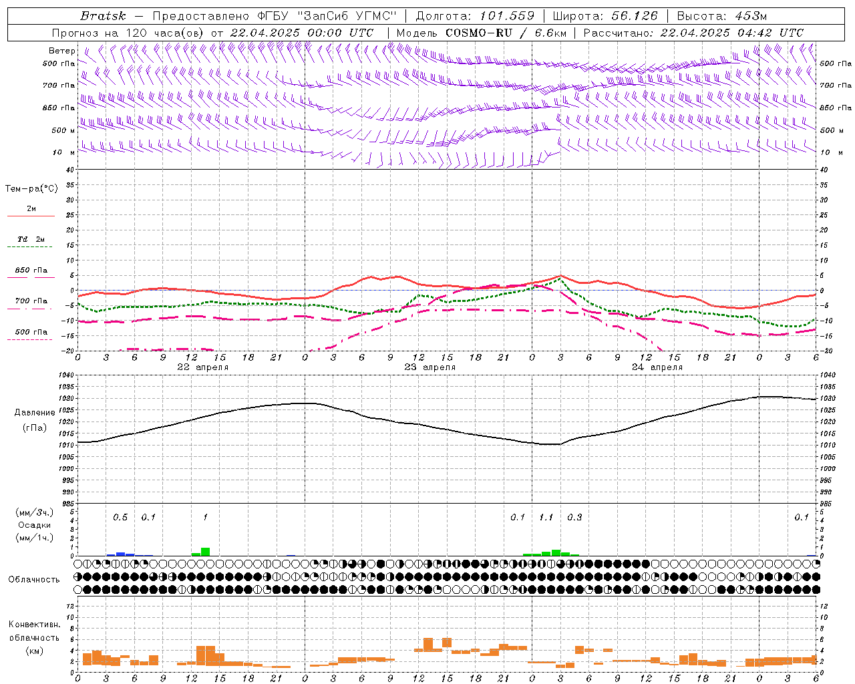Click the '1.1' precipitation total value
This screenshot has width=855, height=684.
tap(546, 518)
